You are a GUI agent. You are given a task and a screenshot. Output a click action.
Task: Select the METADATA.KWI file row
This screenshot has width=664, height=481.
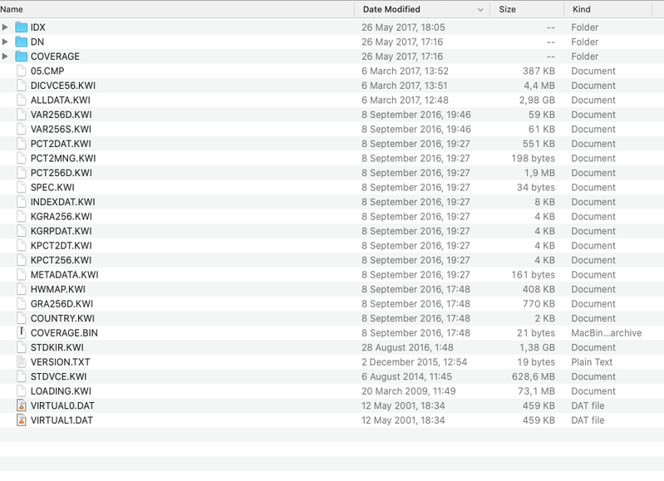[332, 275]
